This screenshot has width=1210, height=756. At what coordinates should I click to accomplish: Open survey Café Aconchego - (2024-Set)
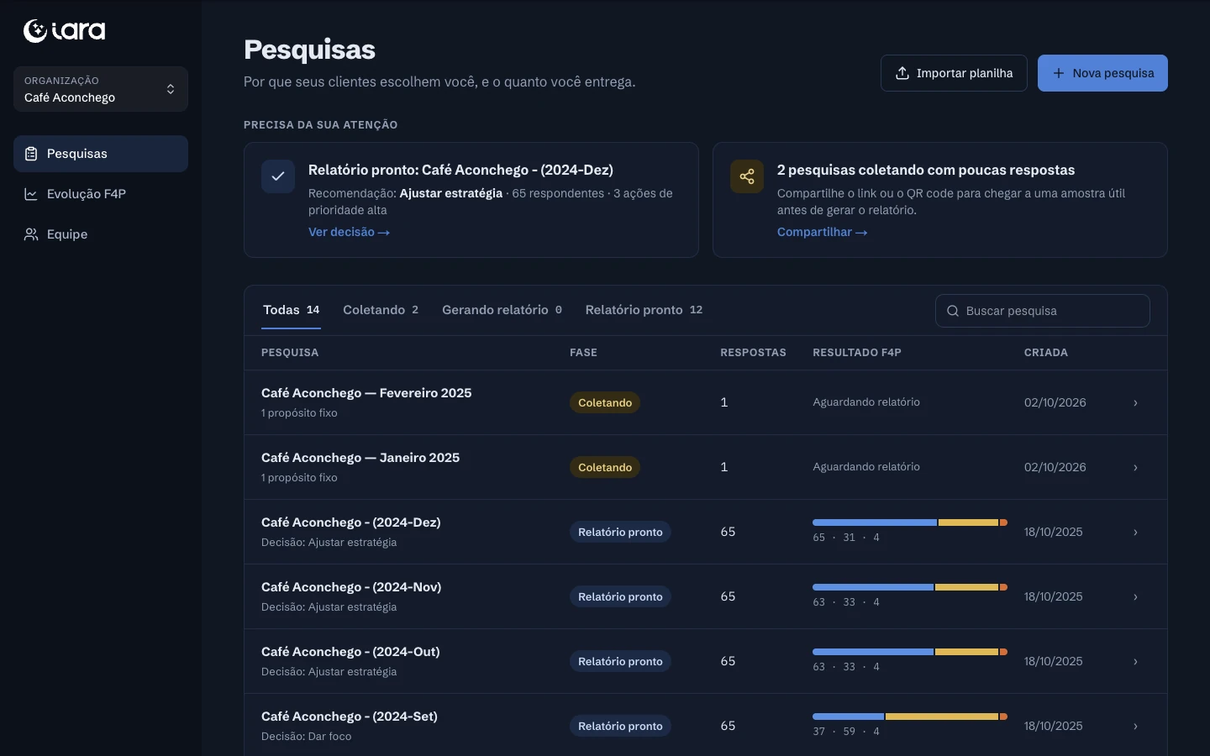pyautogui.click(x=350, y=717)
